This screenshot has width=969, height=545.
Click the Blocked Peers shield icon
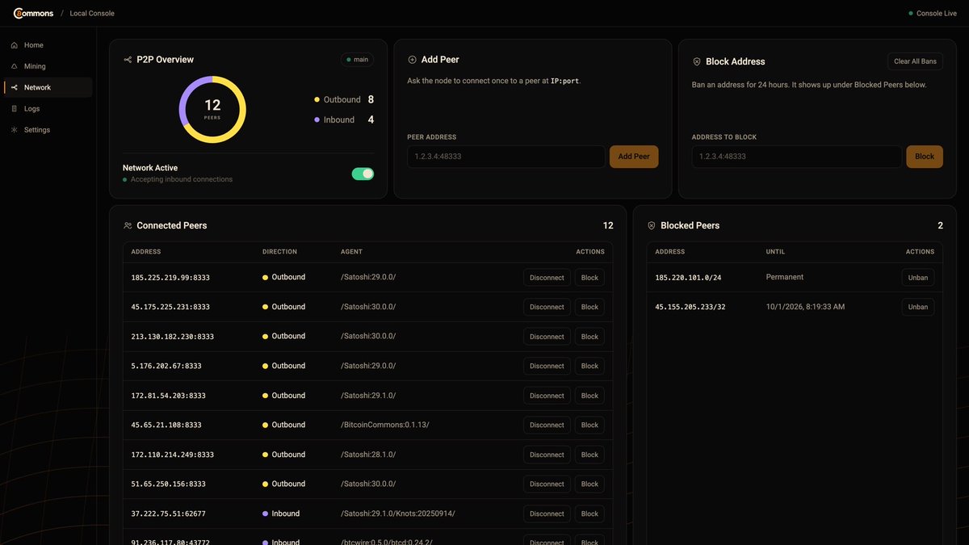click(652, 226)
